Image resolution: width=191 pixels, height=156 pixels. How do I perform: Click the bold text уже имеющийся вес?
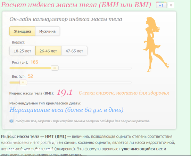[x=142, y=149]
